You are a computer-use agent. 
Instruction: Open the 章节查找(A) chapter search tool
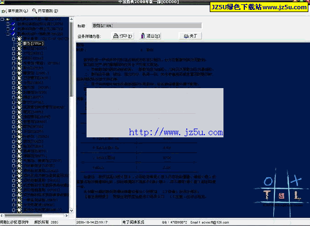point(15,11)
